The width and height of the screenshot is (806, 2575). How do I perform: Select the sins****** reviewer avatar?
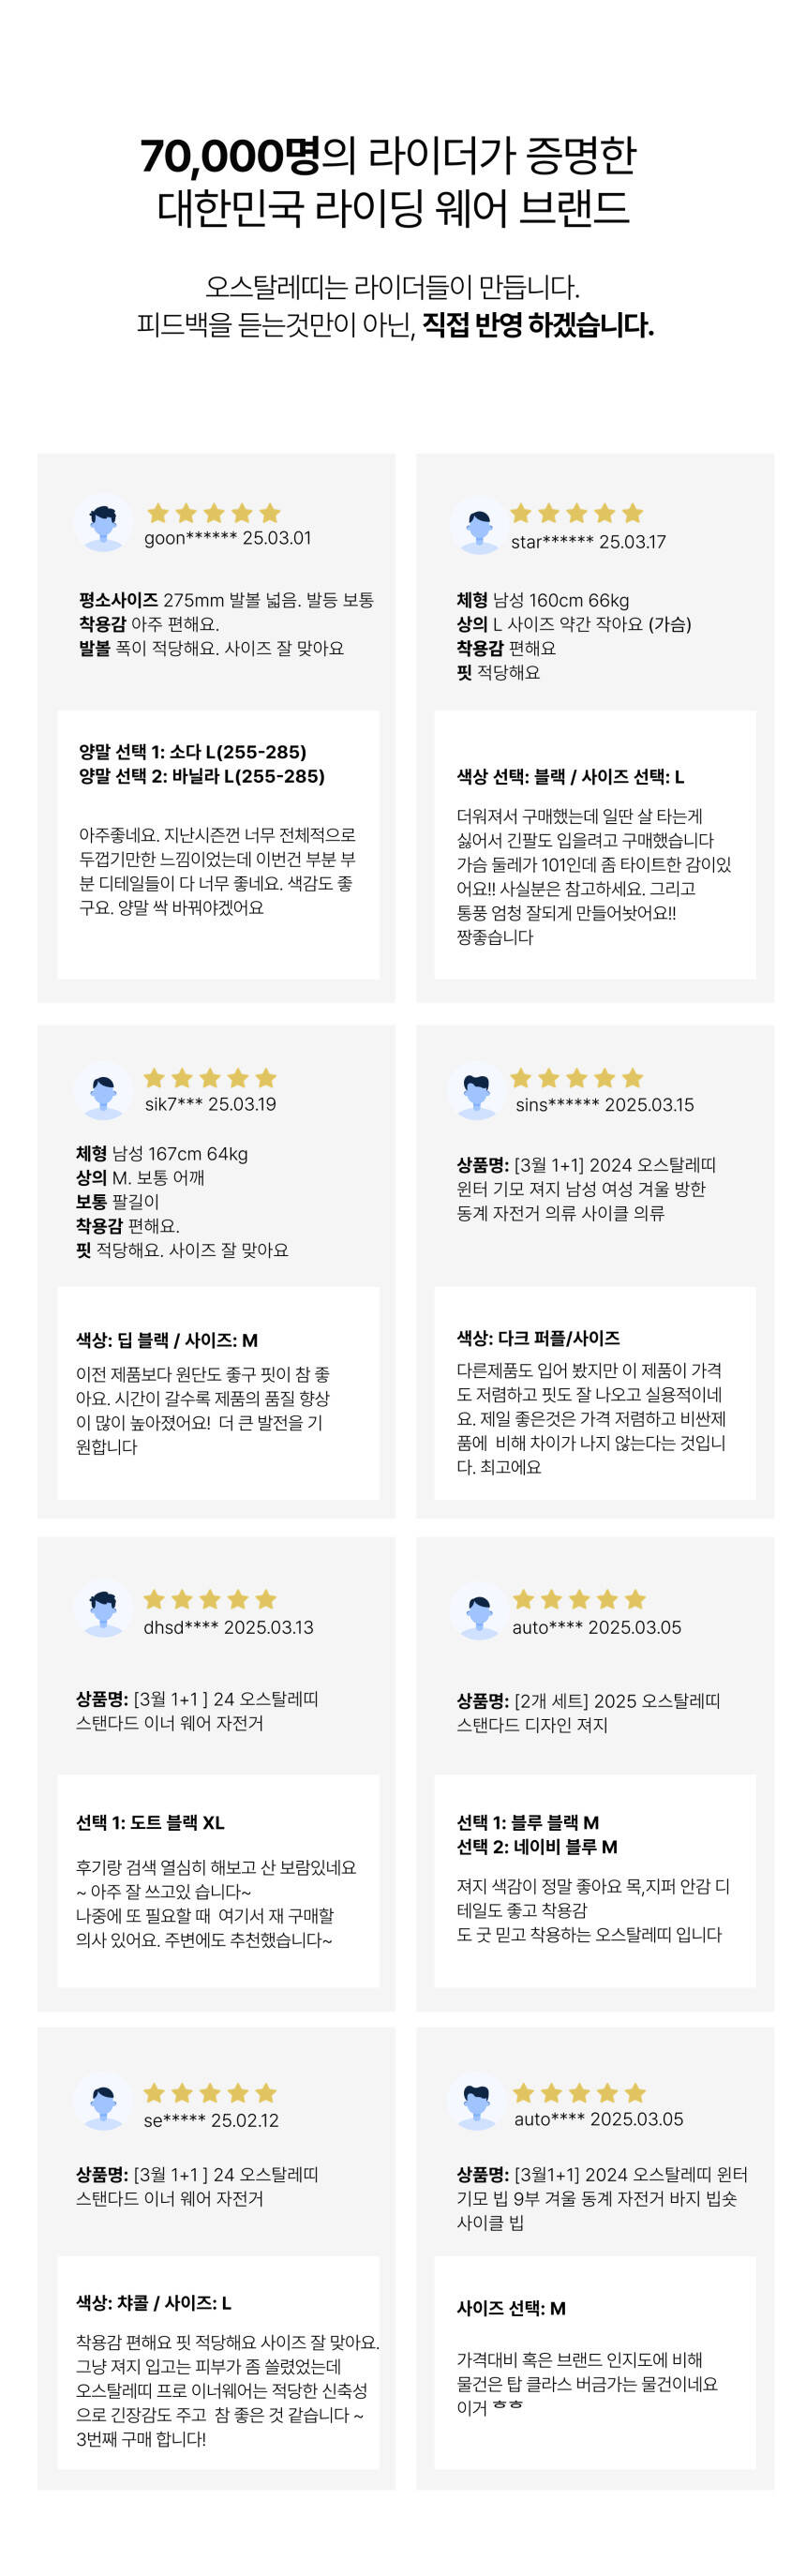coord(476,1090)
